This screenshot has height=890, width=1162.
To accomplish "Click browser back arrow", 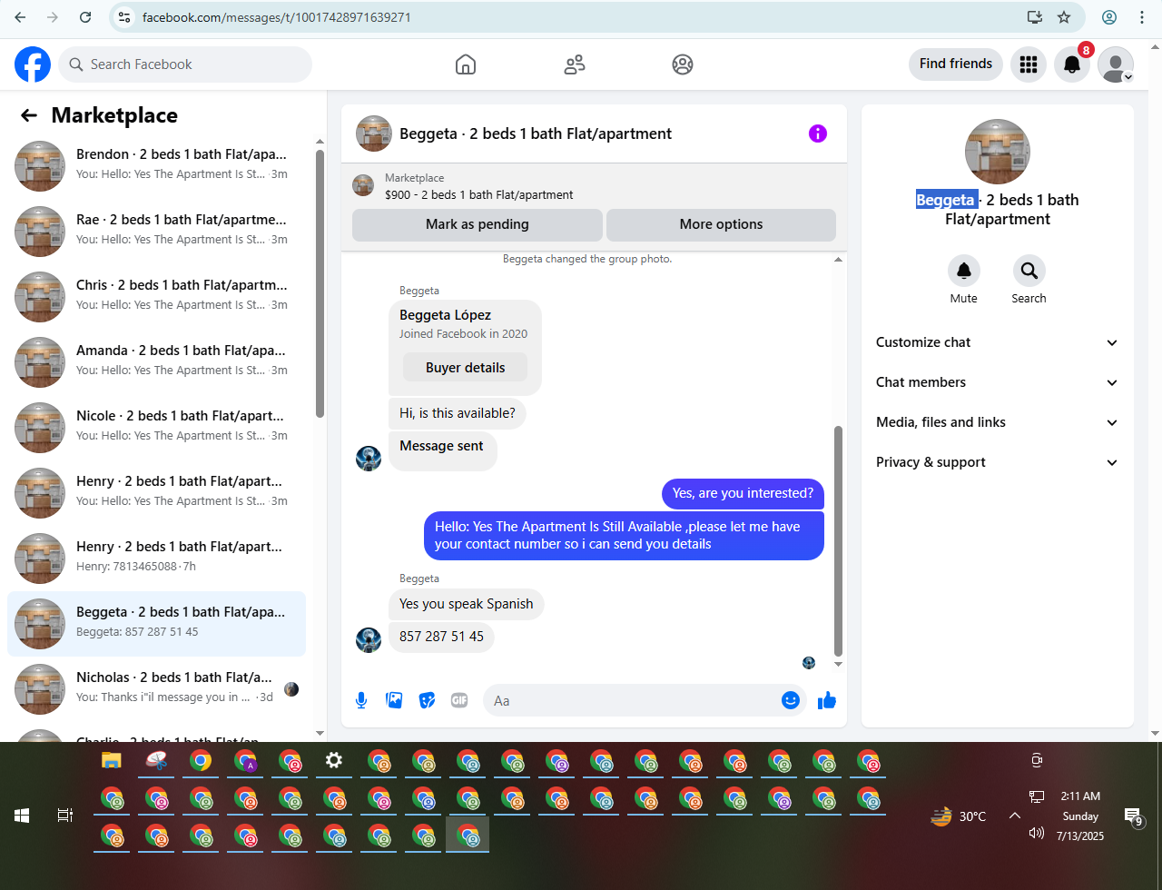I will (x=20, y=17).
